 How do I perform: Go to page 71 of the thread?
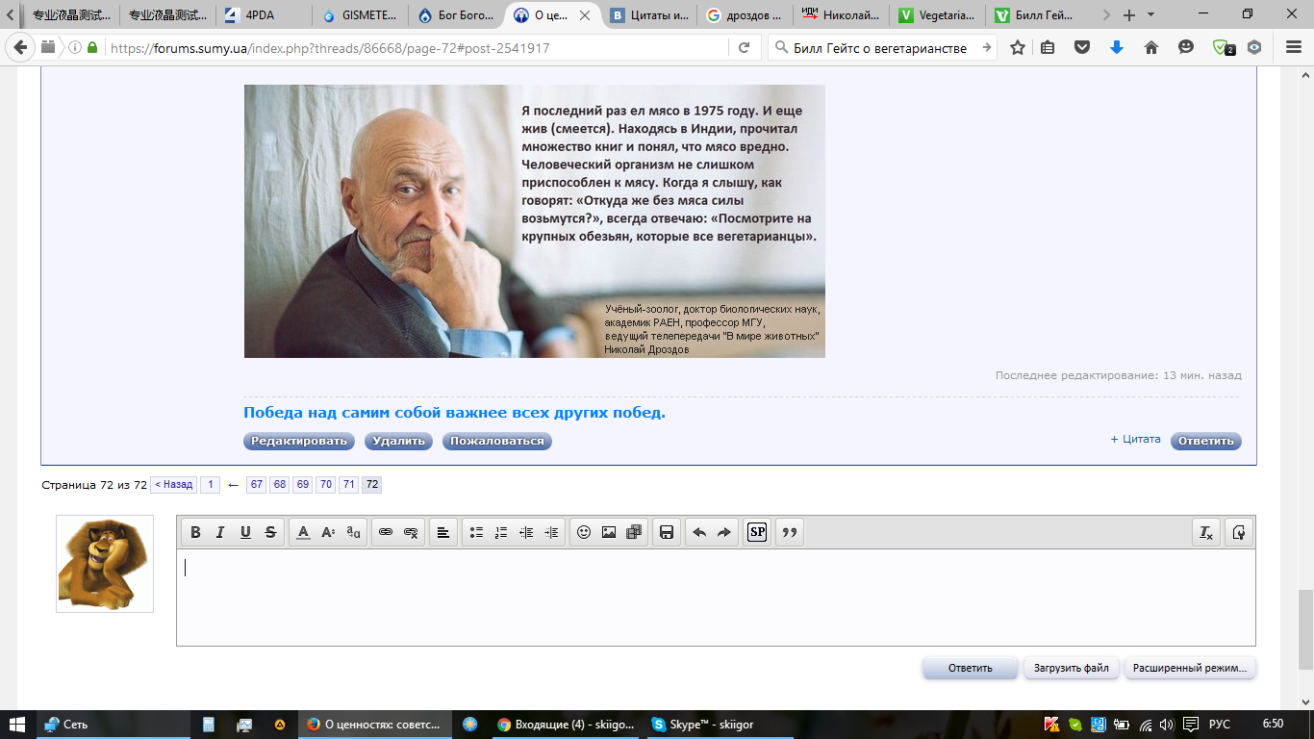tap(349, 485)
